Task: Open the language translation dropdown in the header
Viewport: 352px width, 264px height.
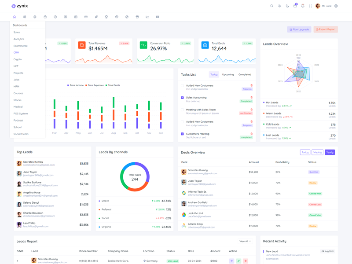Action: pyautogui.click(x=279, y=6)
